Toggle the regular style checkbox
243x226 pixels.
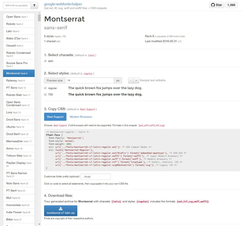click(45, 88)
